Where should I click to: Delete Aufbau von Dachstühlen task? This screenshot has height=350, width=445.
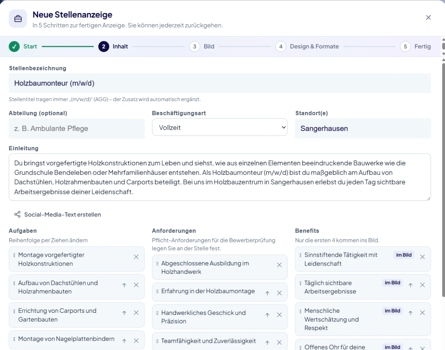coord(136,285)
